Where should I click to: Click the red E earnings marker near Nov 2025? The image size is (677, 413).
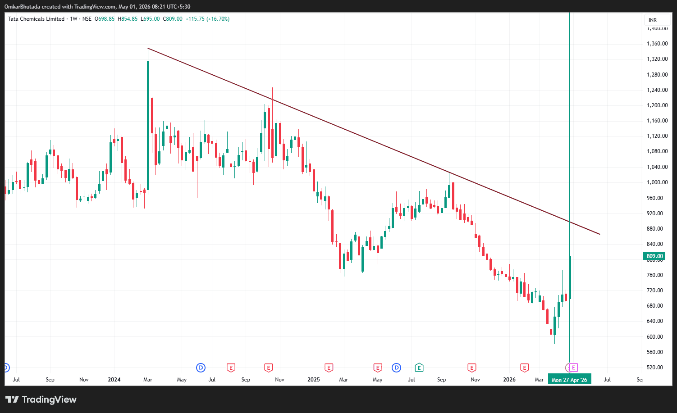(472, 368)
